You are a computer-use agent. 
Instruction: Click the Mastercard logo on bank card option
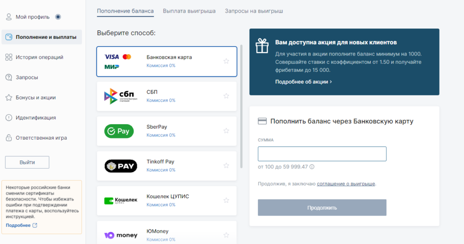click(127, 56)
